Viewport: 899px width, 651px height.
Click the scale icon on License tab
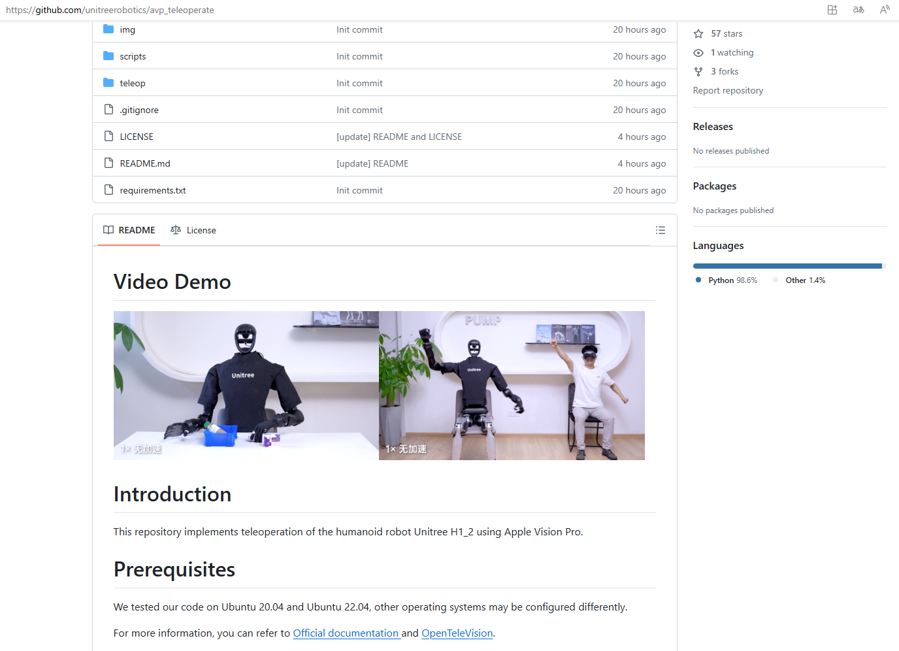coord(176,230)
